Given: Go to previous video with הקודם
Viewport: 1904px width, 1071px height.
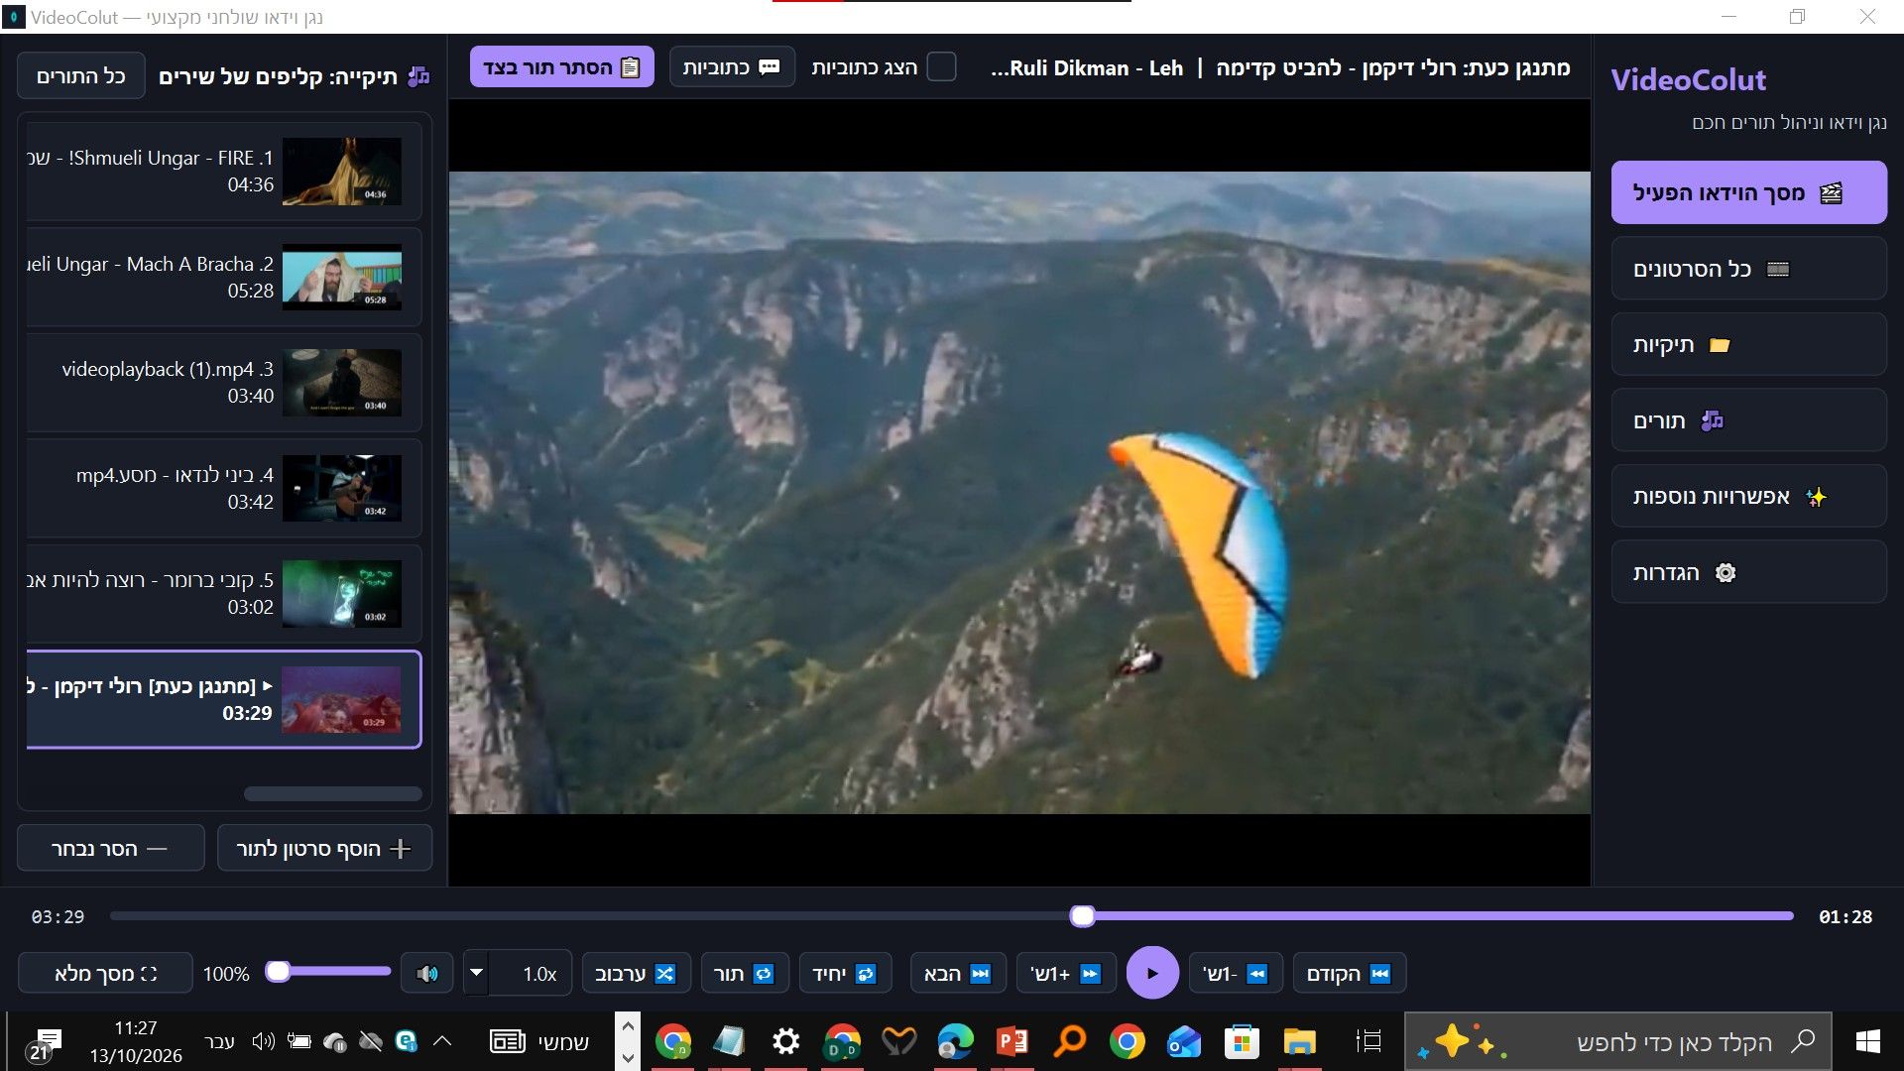Looking at the screenshot, I should (1349, 974).
